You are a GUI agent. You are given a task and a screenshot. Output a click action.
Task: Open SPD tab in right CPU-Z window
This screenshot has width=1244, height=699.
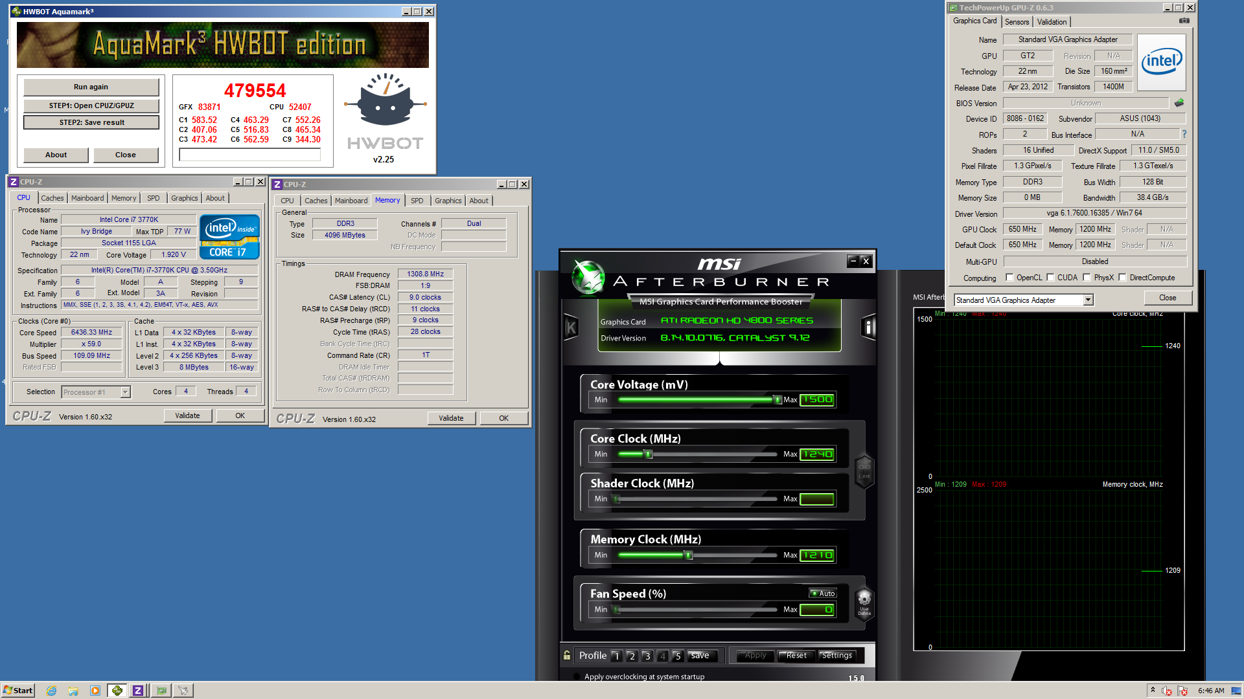pyautogui.click(x=417, y=201)
